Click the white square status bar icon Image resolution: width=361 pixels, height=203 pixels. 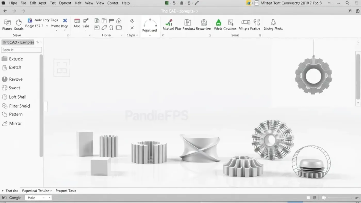(308, 198)
